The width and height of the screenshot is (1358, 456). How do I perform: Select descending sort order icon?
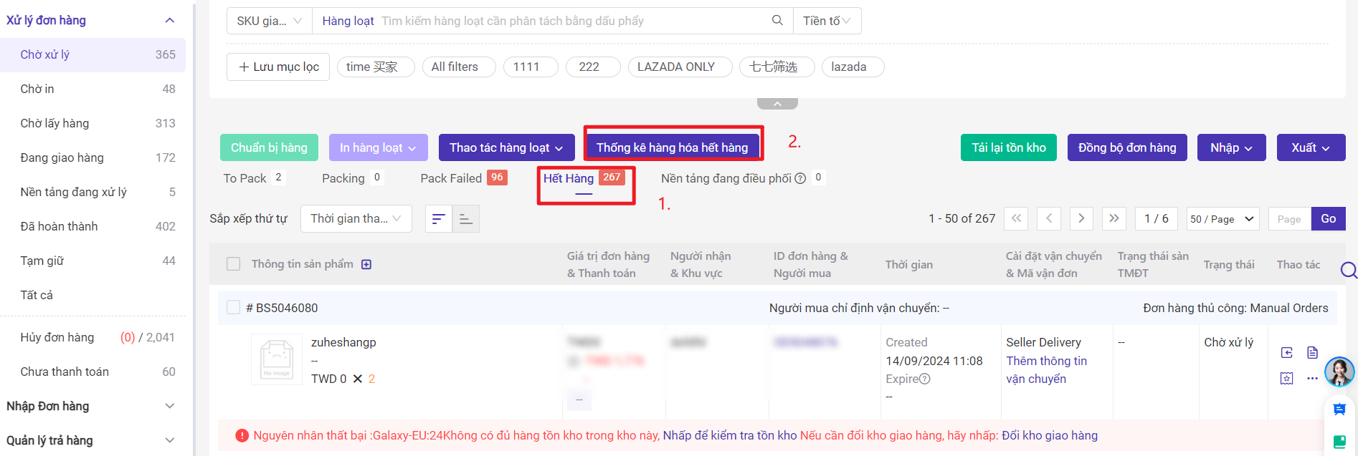click(439, 219)
